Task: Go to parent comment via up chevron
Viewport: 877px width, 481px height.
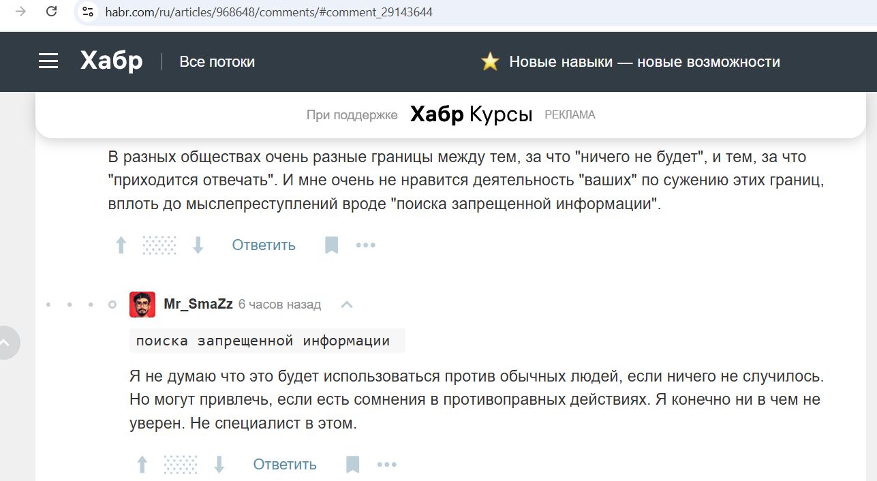Action: 347,305
